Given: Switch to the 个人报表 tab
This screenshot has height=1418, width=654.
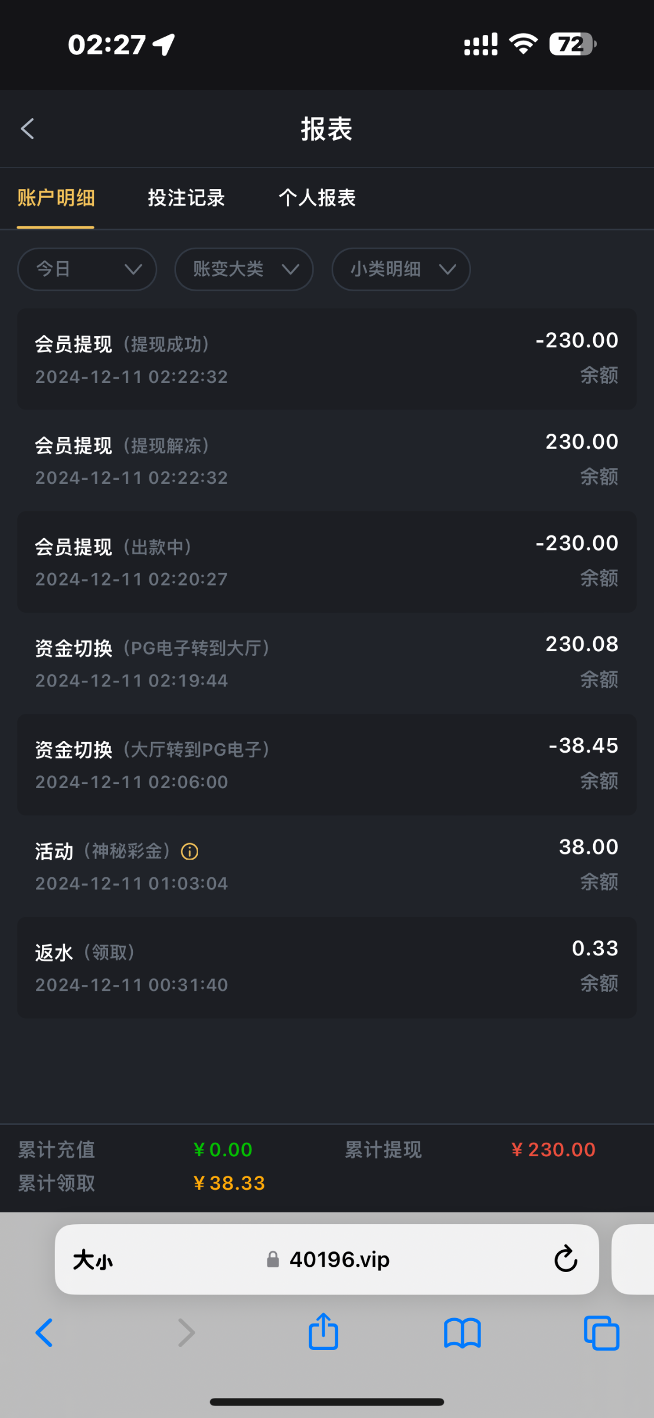Looking at the screenshot, I should click(x=317, y=198).
